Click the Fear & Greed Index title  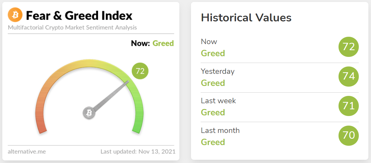point(79,16)
